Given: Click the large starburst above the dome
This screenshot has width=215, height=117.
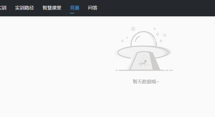Looking at the screenshot, I should click(x=133, y=29).
